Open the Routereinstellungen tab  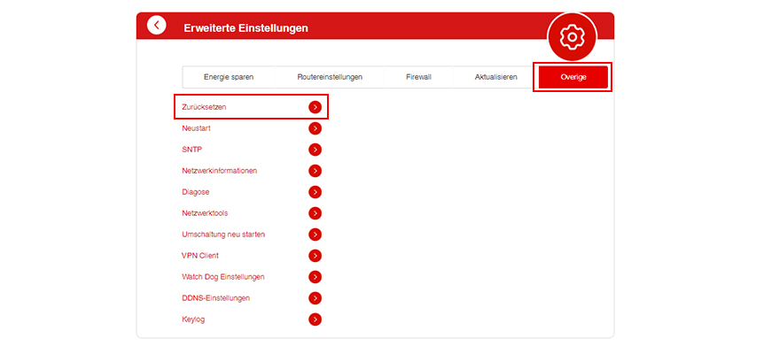tap(330, 77)
